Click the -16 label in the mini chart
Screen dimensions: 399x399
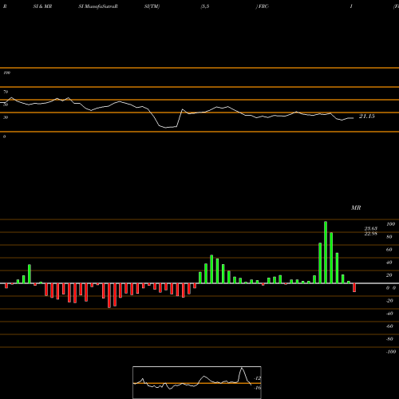point(258,388)
